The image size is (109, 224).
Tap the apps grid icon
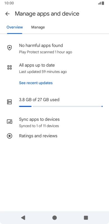point(10,67)
